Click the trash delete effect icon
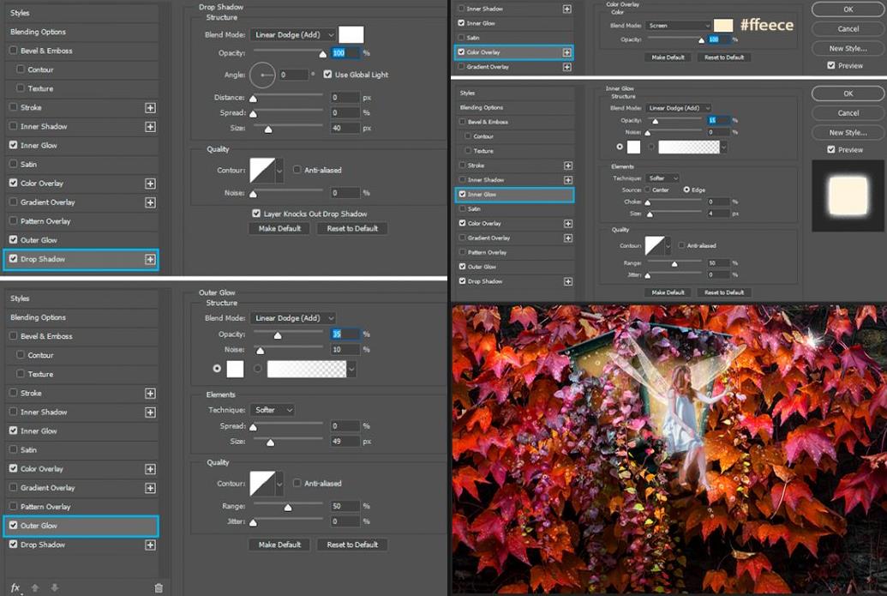Screen dimensions: 887x596 159,588
